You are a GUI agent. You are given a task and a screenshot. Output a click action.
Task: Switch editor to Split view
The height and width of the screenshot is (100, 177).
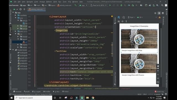point(159,13)
